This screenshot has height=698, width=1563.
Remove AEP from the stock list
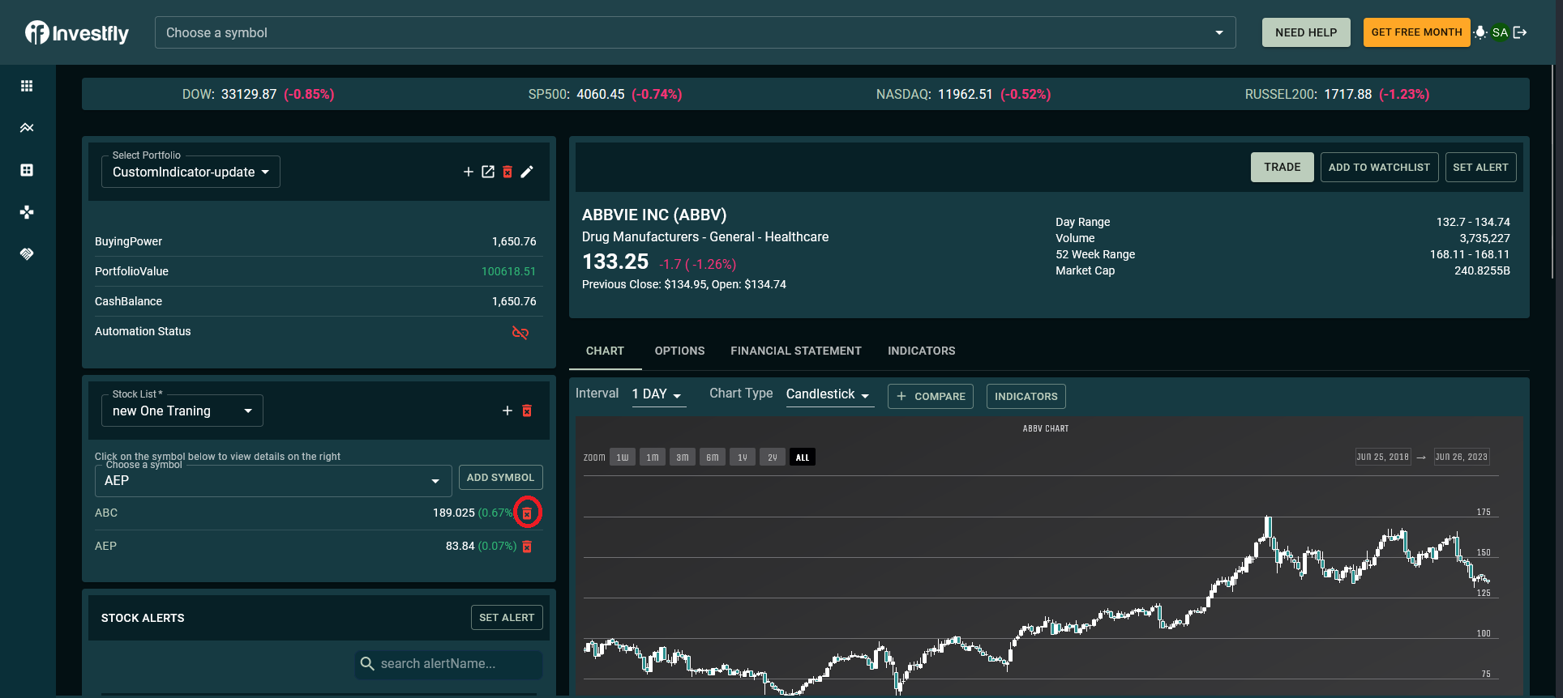pos(527,547)
